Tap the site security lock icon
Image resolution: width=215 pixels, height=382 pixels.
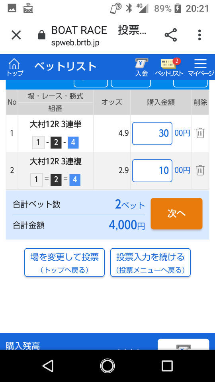click(x=42, y=35)
